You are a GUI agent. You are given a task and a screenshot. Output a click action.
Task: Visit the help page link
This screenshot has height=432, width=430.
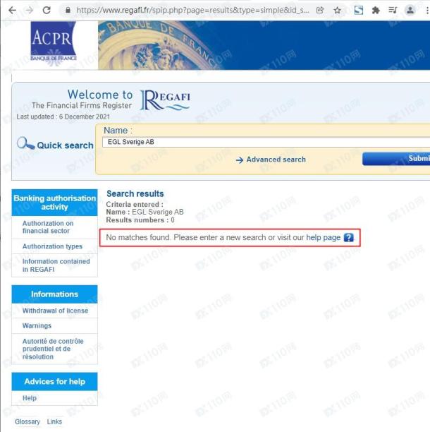pyautogui.click(x=324, y=237)
